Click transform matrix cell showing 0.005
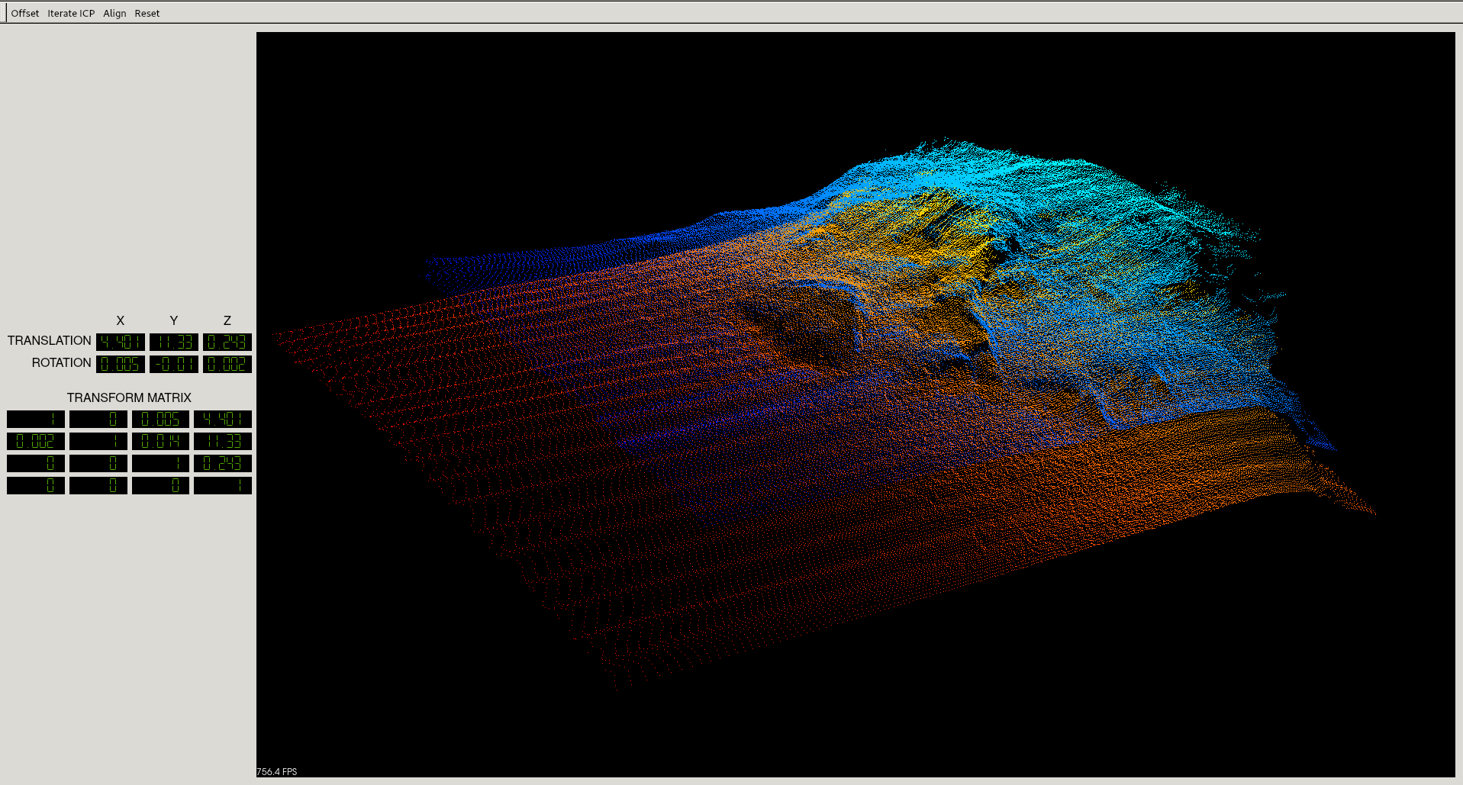1463x785 pixels. [x=160, y=419]
